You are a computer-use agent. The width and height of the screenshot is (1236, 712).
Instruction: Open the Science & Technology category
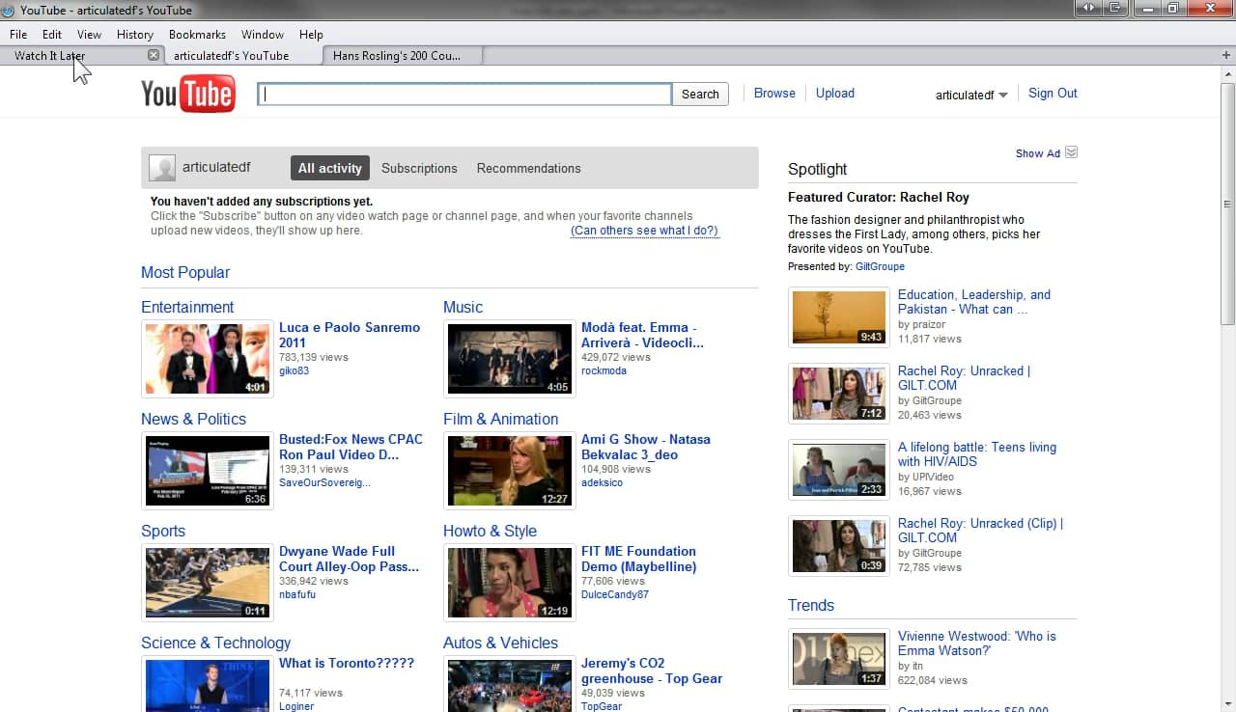coord(215,643)
